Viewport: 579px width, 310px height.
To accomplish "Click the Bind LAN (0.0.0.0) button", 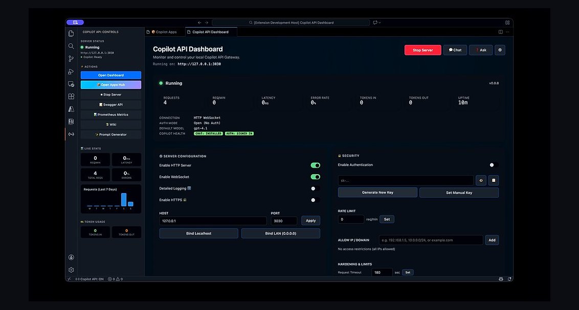I will [281, 233].
